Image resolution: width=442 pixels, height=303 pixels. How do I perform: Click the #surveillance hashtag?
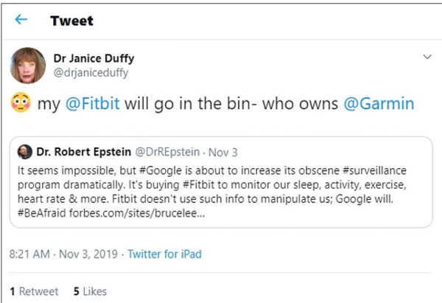[x=375, y=170]
